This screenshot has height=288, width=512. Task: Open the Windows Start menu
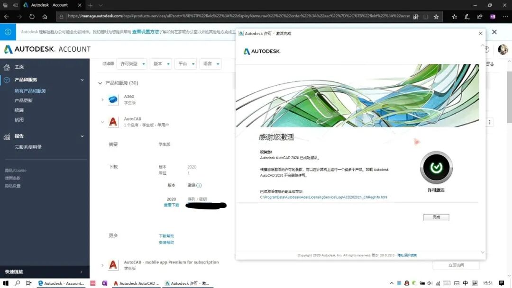6,283
